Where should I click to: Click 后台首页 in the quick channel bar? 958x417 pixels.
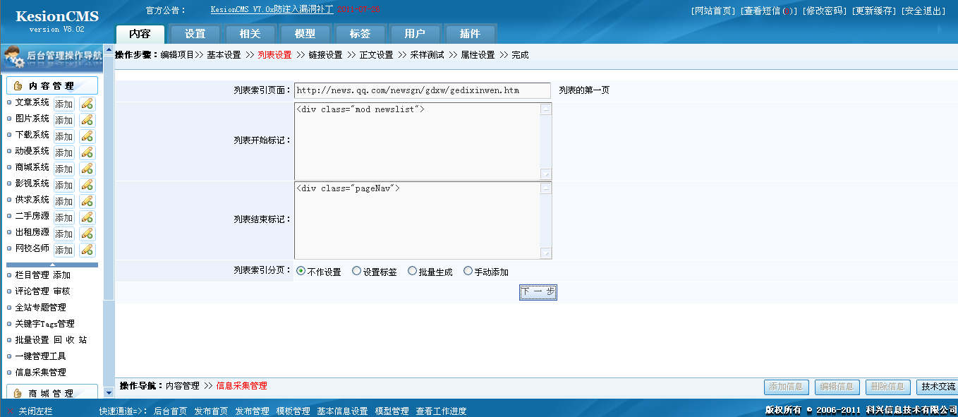170,411
